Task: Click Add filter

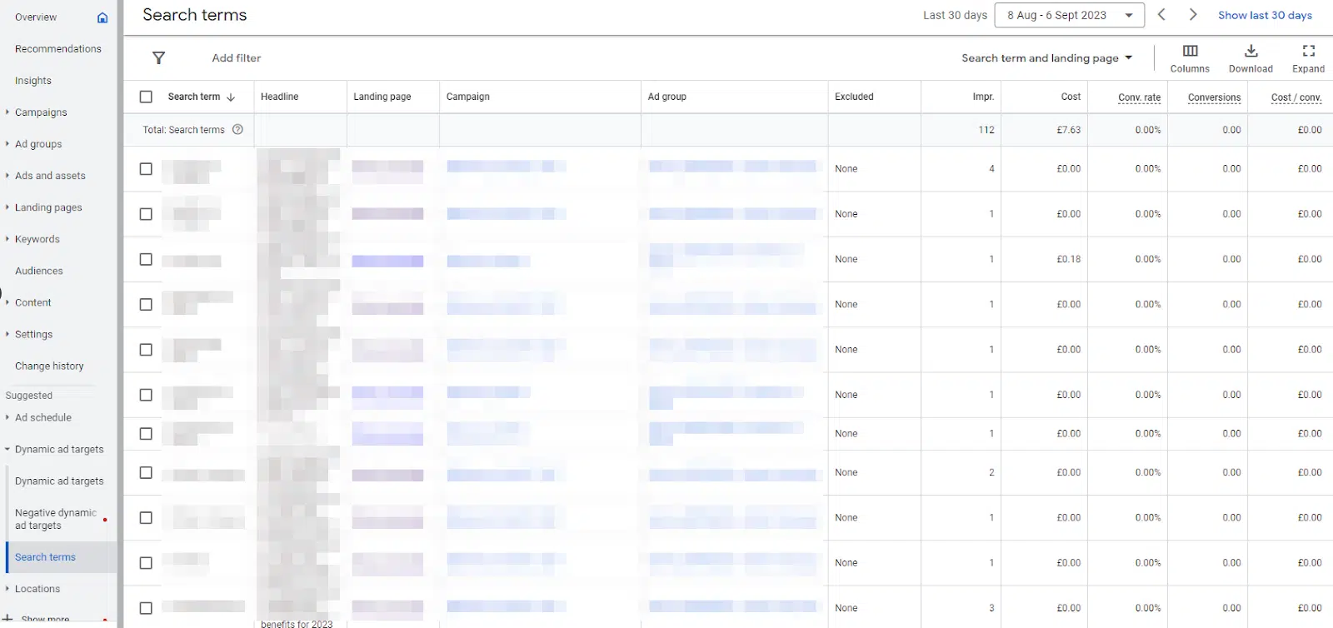Action: (237, 57)
